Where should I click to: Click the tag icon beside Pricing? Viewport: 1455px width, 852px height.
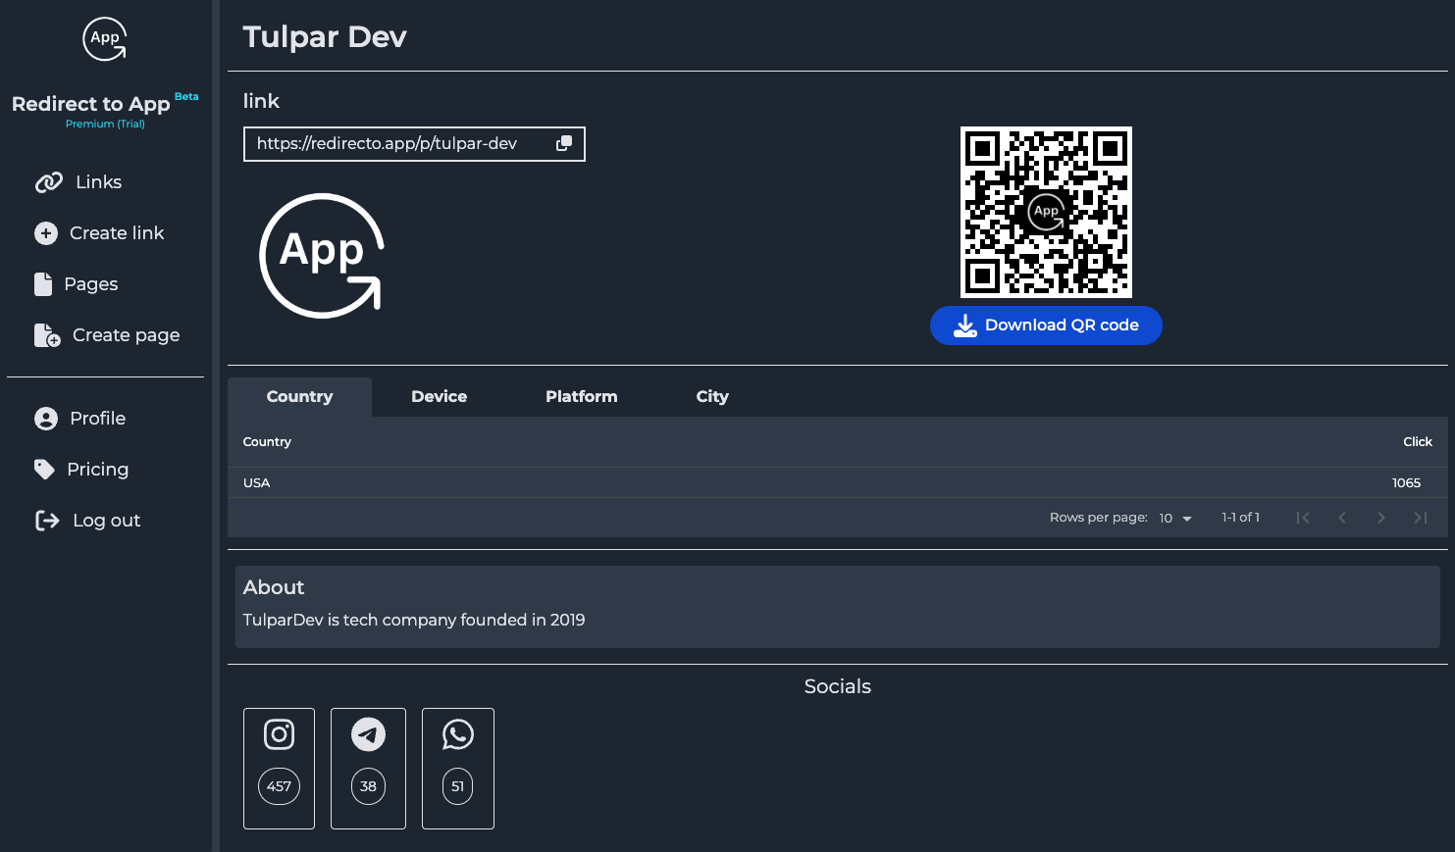click(44, 470)
